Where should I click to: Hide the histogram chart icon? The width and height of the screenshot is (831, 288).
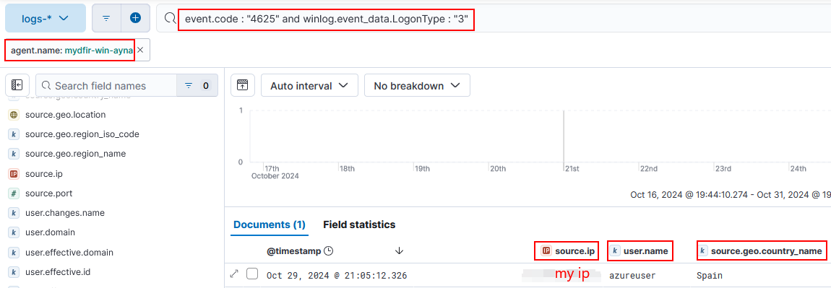(243, 85)
